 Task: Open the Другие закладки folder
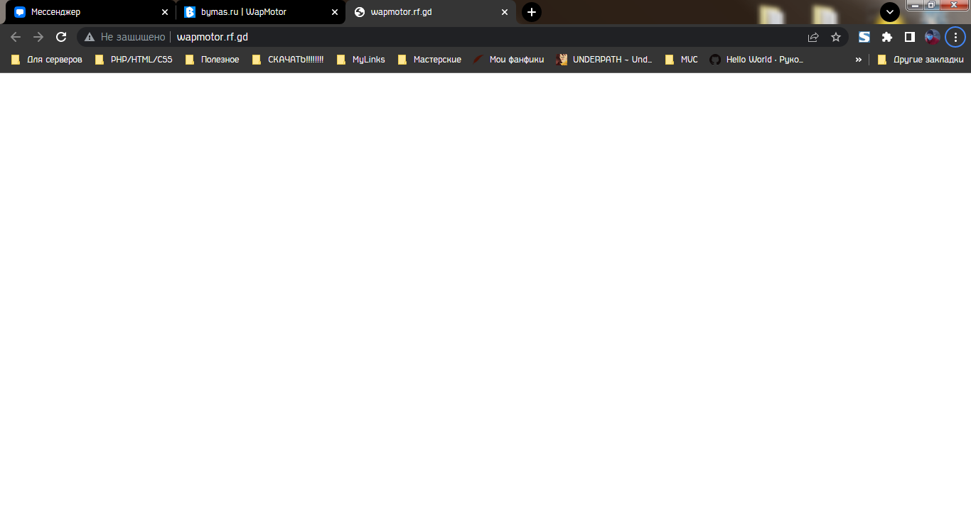coord(921,60)
